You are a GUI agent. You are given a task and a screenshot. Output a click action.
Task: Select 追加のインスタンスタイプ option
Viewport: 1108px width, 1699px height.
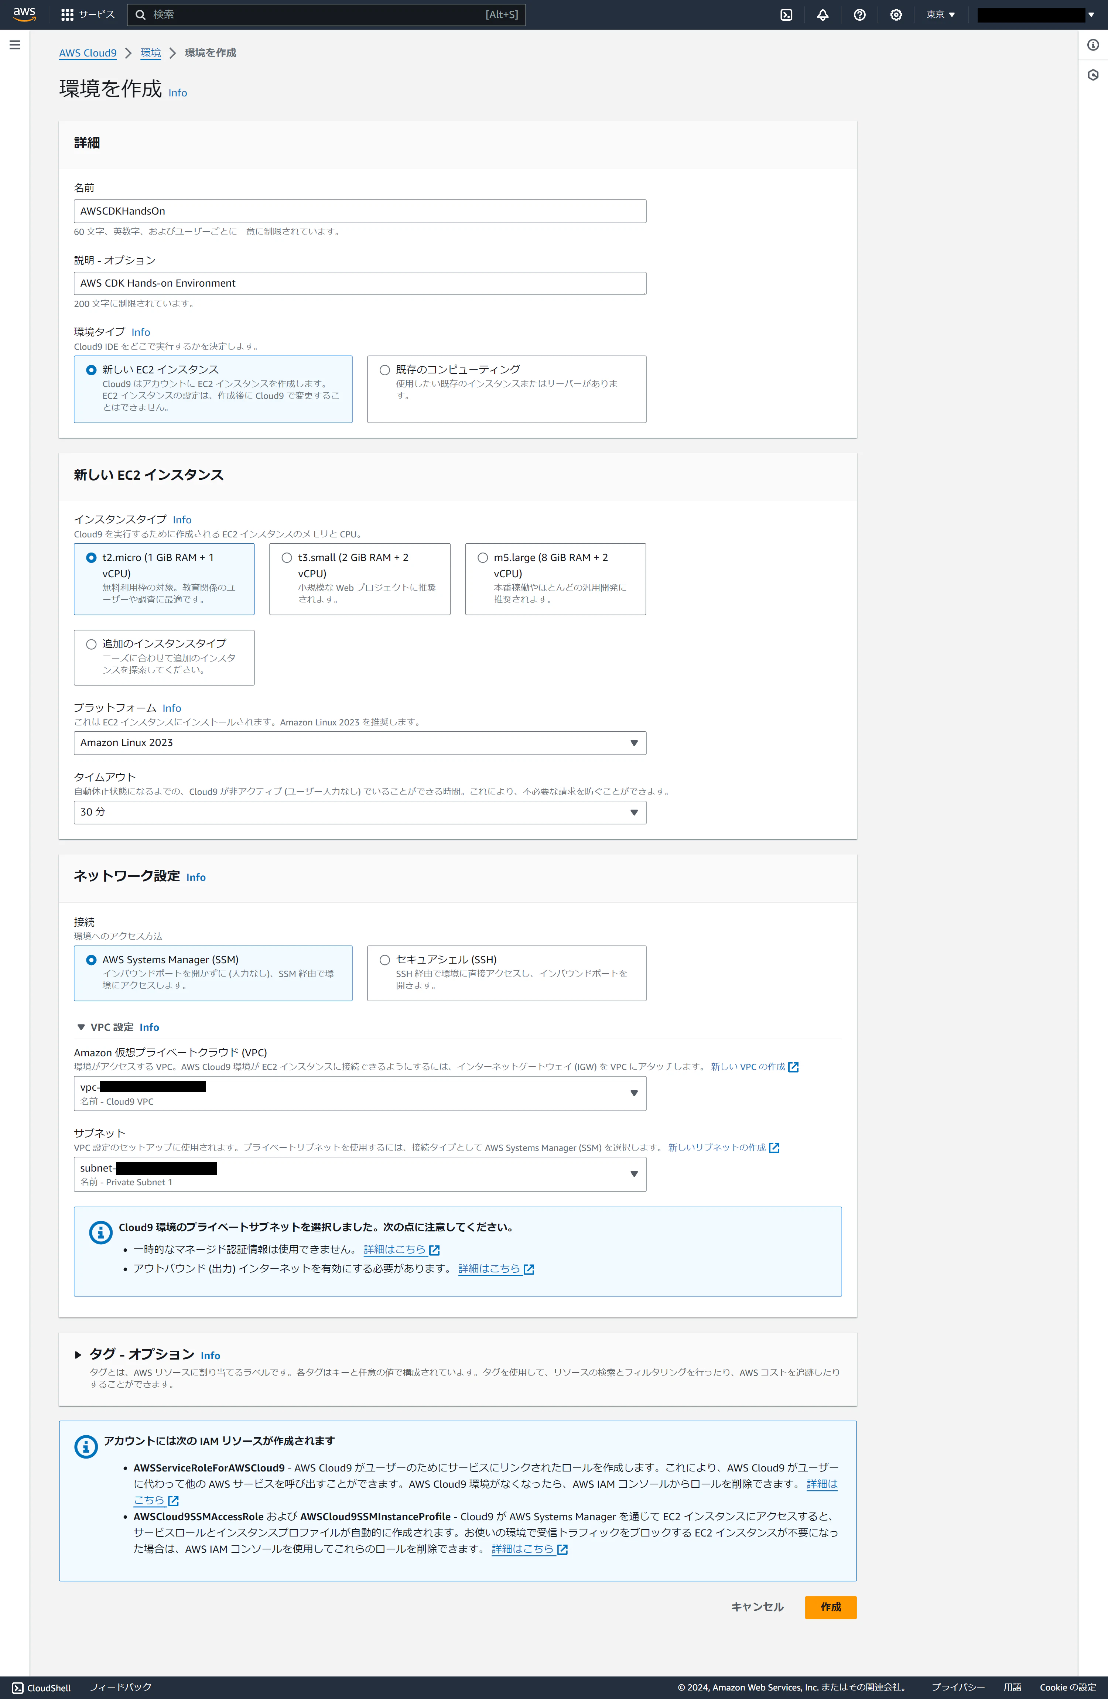164,657
